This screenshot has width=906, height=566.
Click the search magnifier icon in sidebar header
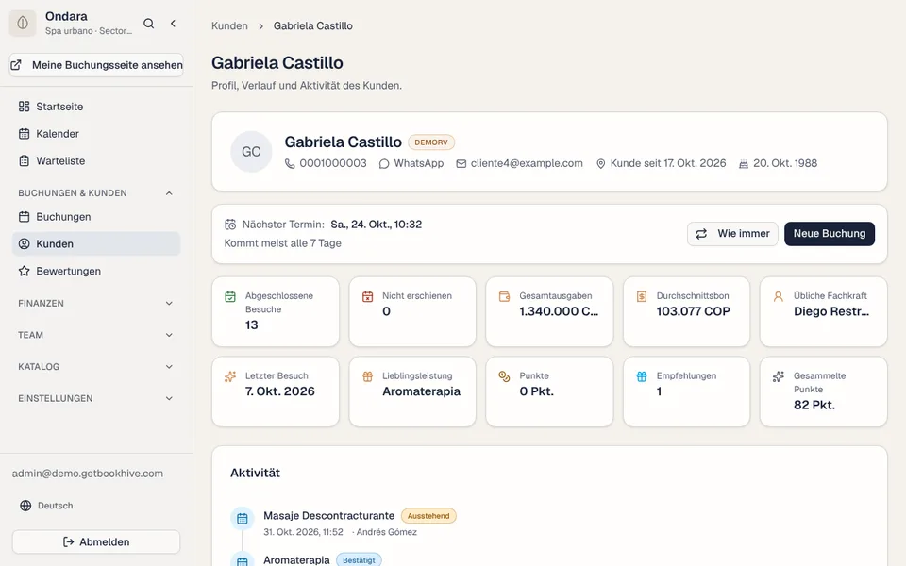(x=148, y=24)
